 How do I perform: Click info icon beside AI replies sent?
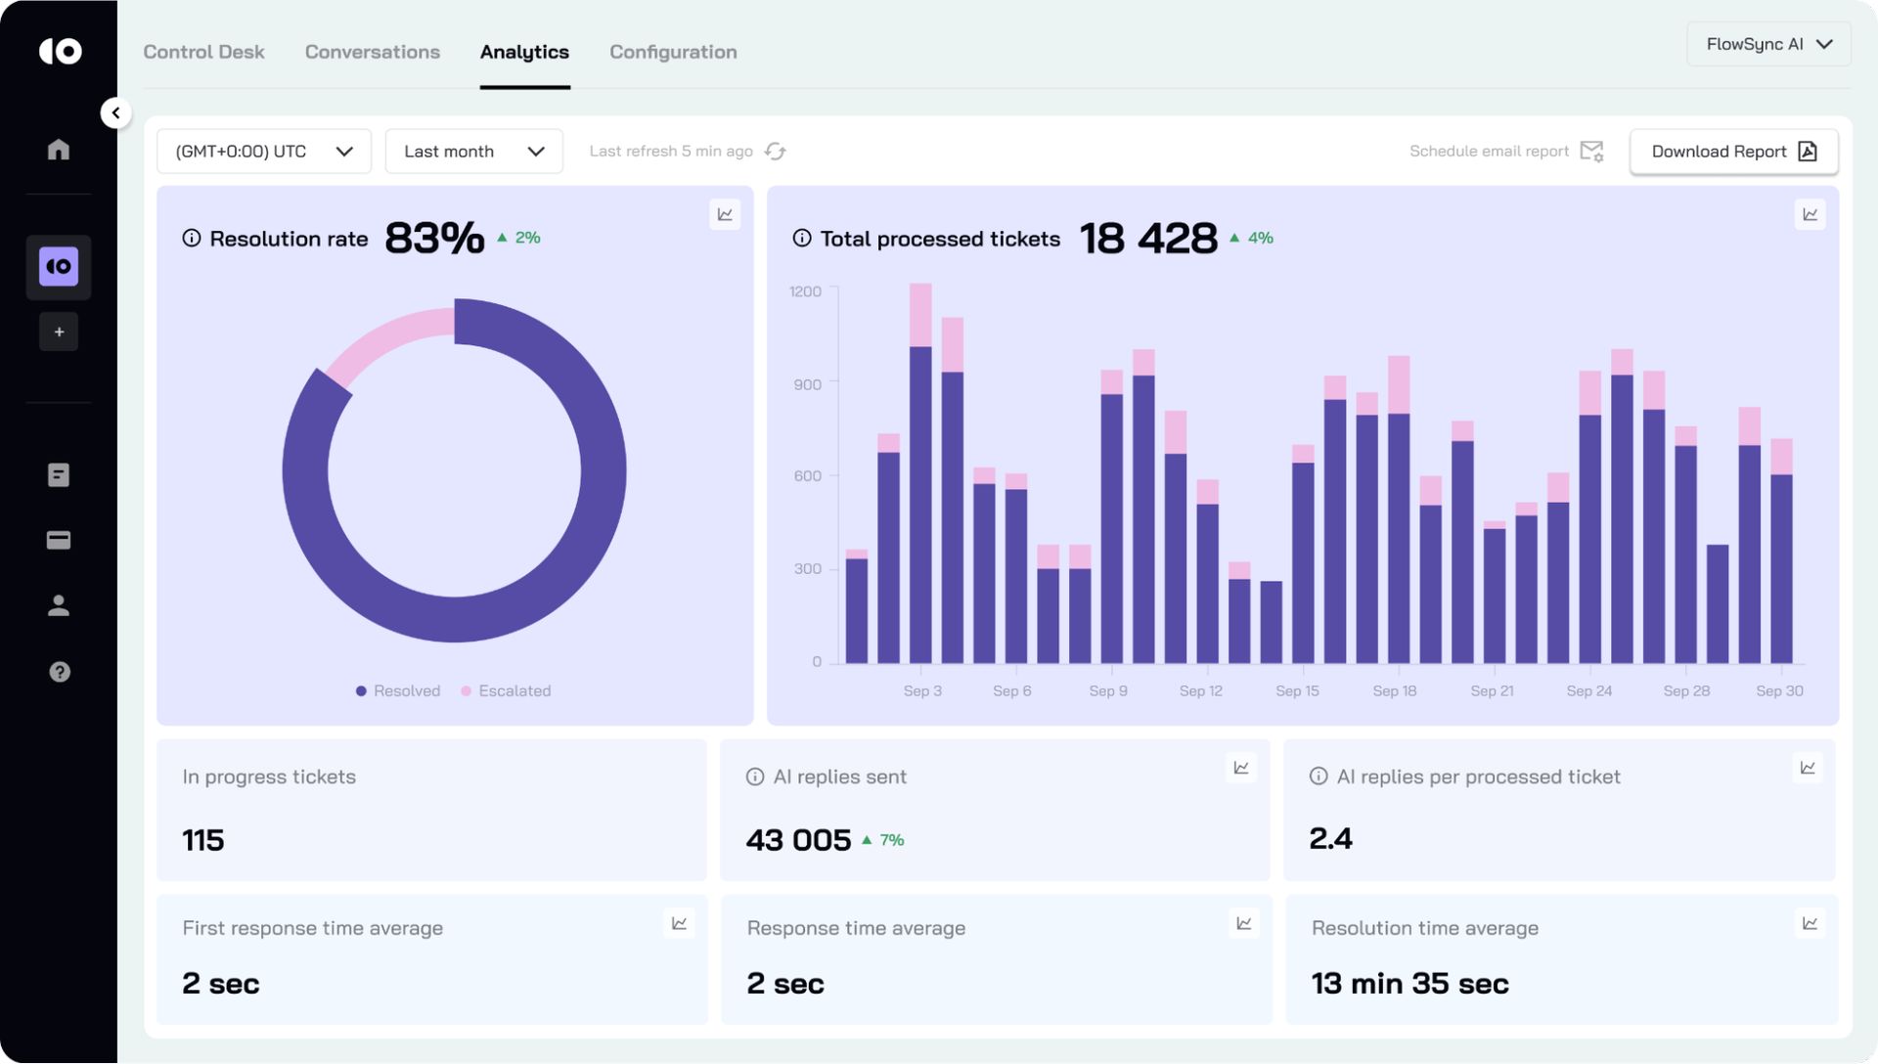tap(755, 776)
